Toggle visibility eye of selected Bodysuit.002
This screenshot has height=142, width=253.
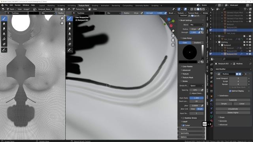click(x=247, y=54)
